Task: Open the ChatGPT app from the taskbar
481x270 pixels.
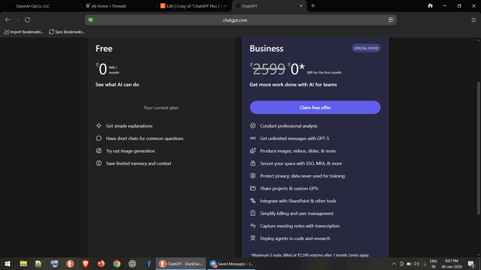Action: click(x=132, y=264)
